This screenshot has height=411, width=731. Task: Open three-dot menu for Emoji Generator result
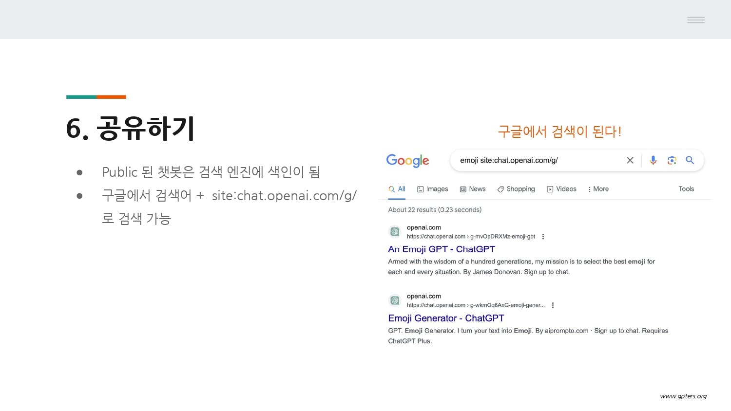coord(553,305)
